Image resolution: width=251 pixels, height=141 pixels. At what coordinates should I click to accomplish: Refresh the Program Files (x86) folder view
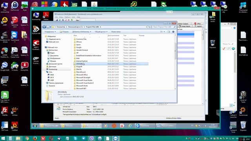coord(149,27)
